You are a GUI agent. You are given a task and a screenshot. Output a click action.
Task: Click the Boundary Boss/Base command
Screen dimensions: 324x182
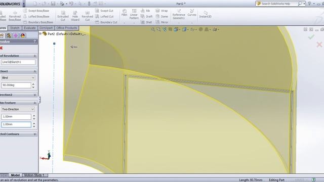coord(38,22)
